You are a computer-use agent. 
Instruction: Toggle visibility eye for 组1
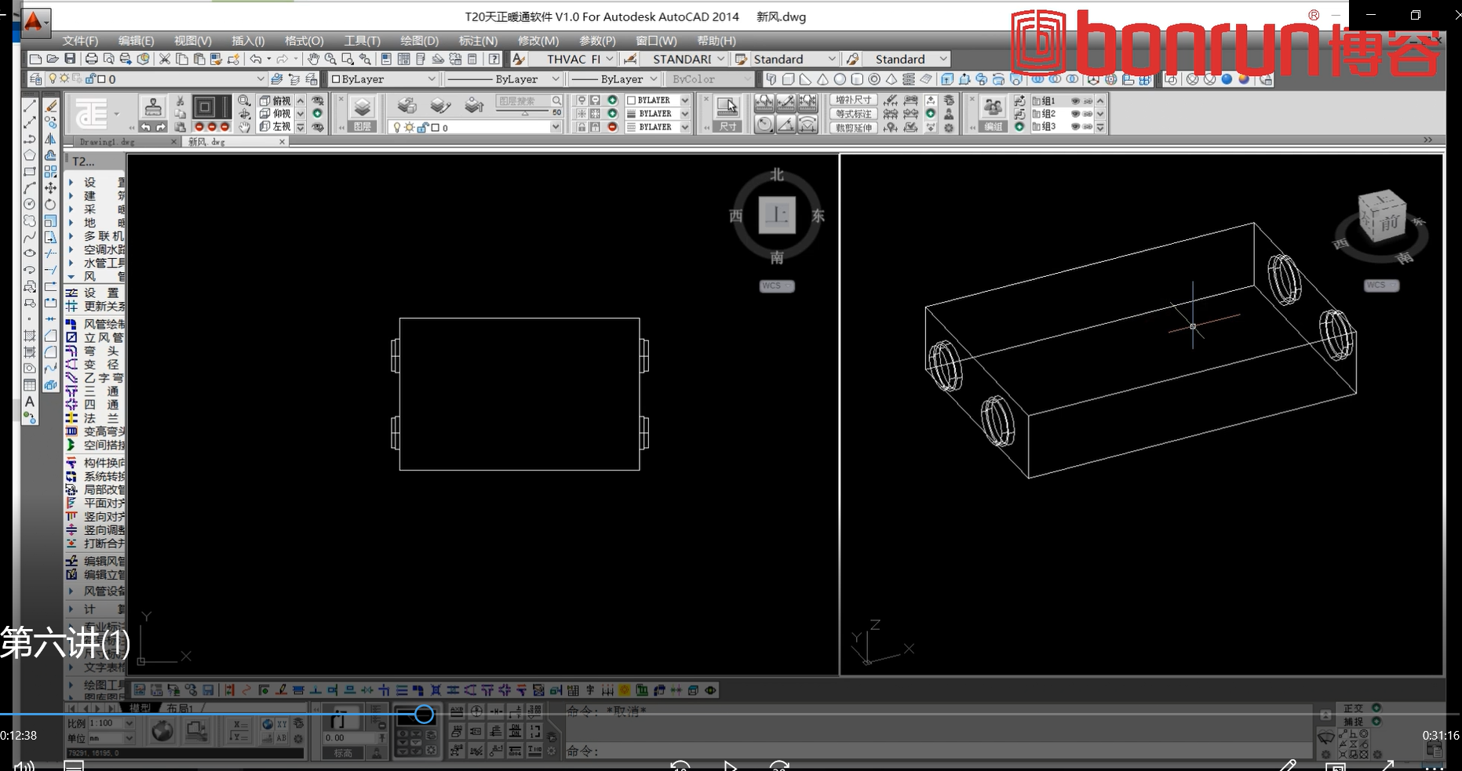1076,101
